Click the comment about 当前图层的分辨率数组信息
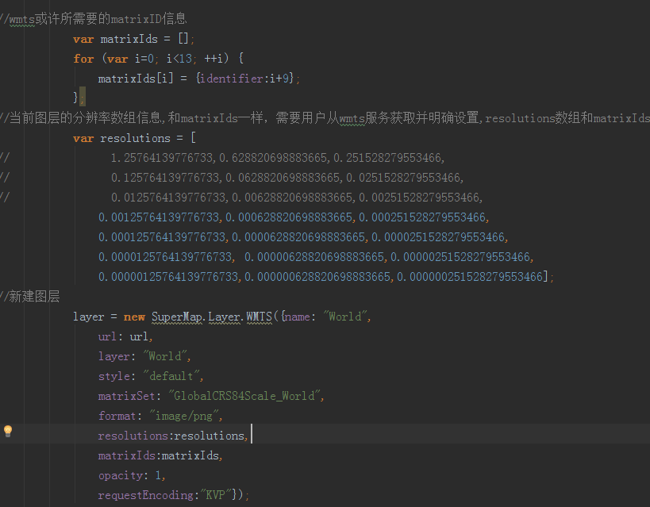650x507 pixels. [x=325, y=118]
